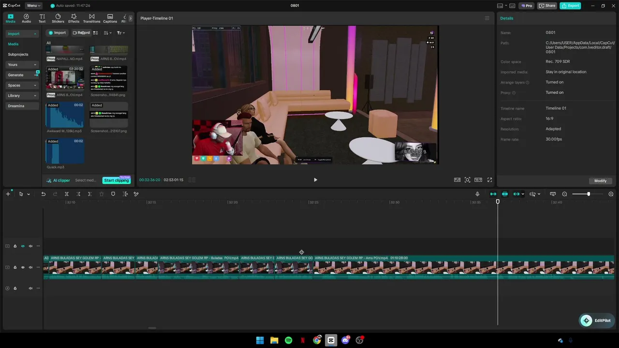Expand the Spaces section
This screenshot has width=619, height=348.
(22, 86)
